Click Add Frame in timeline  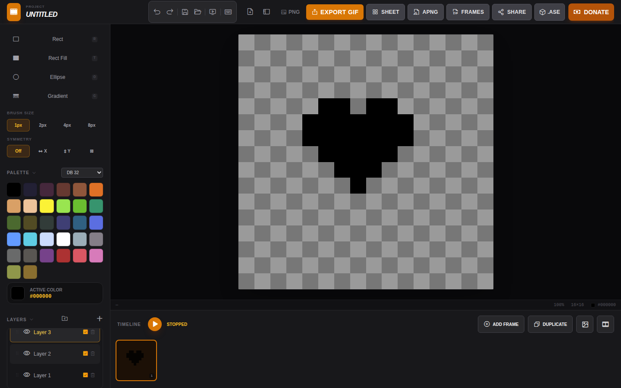point(501,324)
